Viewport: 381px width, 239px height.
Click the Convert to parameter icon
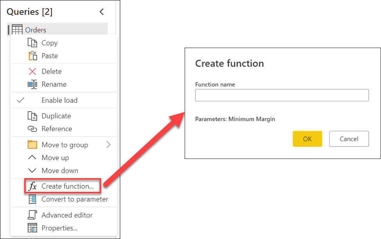32,199
